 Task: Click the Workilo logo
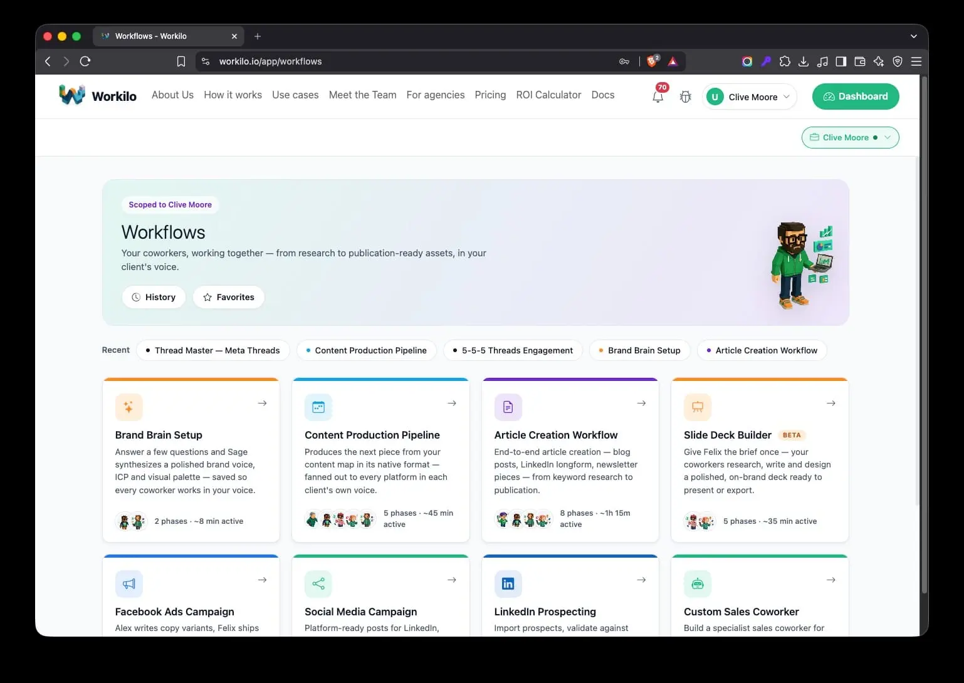[x=98, y=95]
